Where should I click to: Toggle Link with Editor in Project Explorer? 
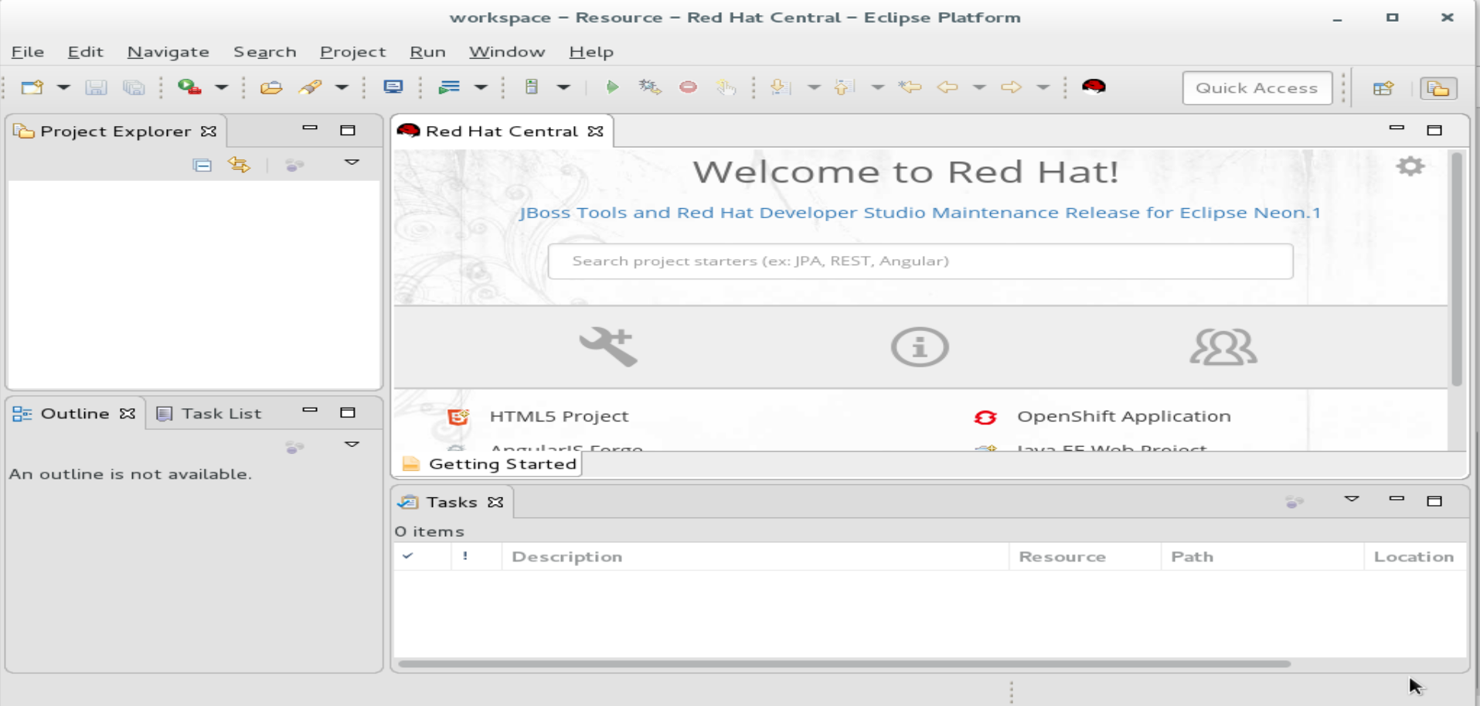pos(239,165)
